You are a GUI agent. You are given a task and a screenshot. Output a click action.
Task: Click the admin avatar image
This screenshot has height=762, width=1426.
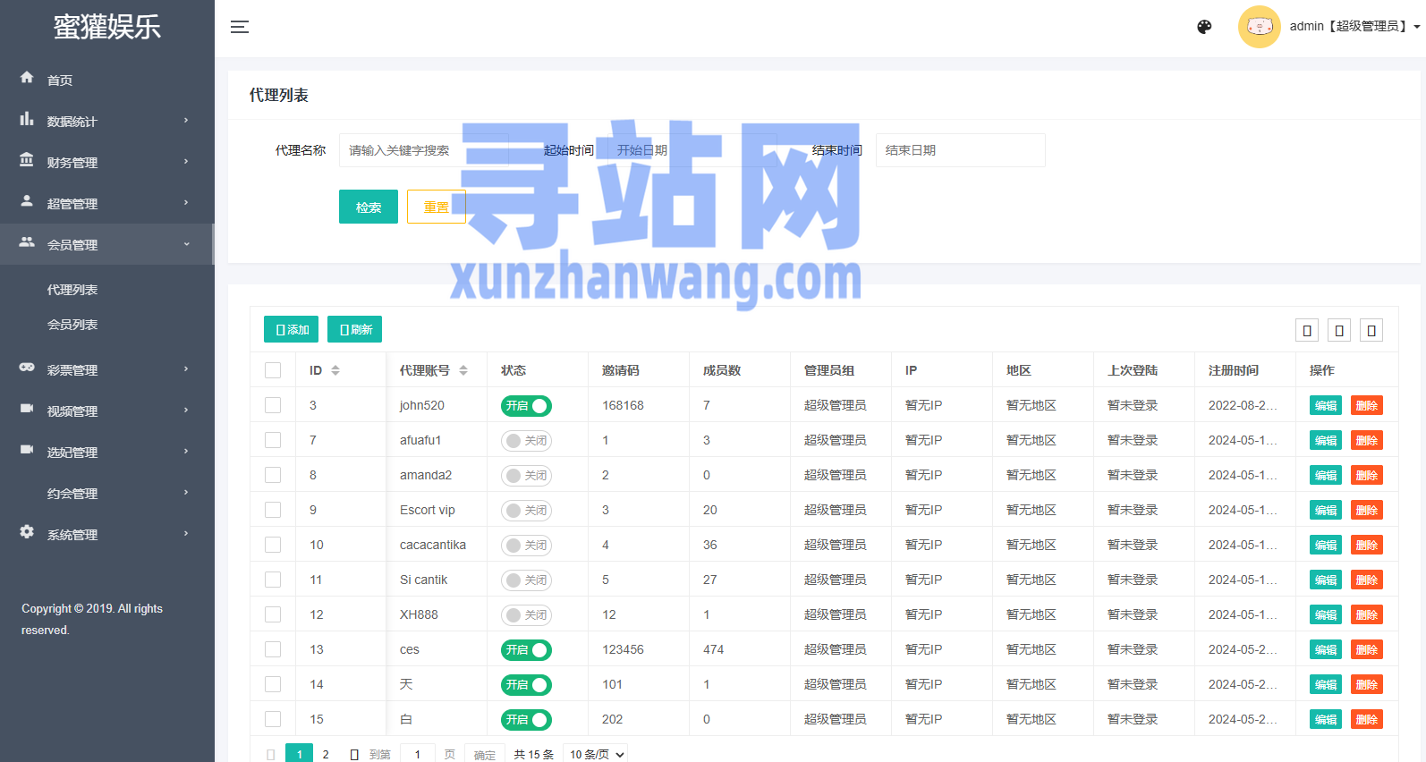(x=1259, y=27)
